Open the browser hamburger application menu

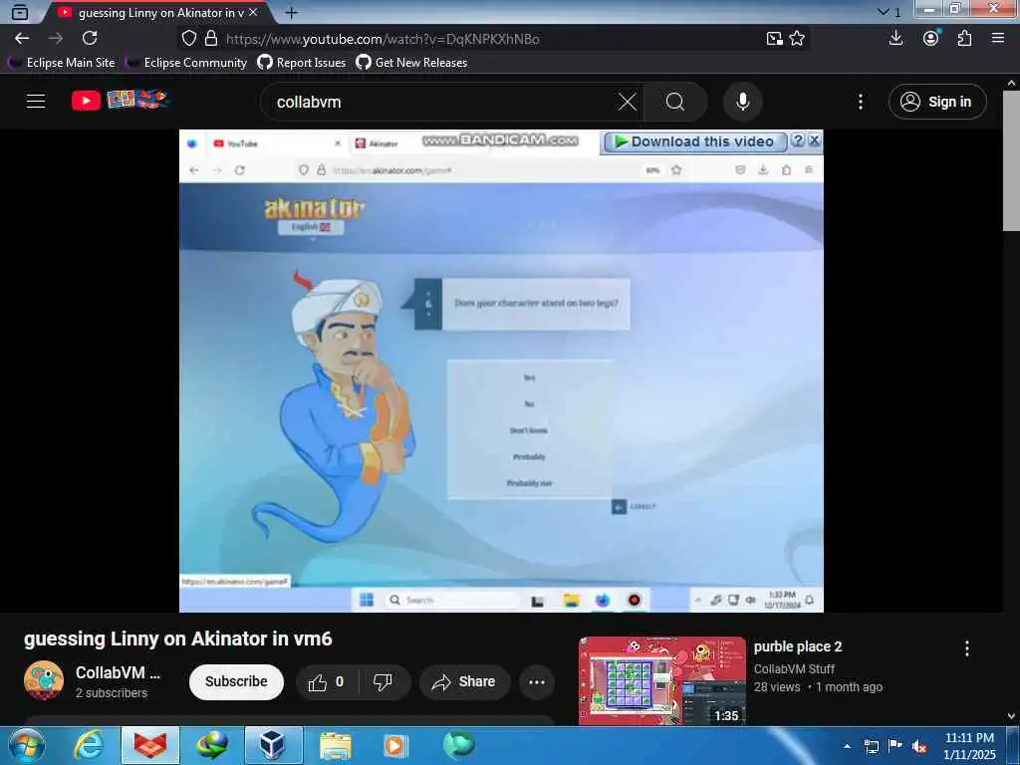(x=998, y=38)
